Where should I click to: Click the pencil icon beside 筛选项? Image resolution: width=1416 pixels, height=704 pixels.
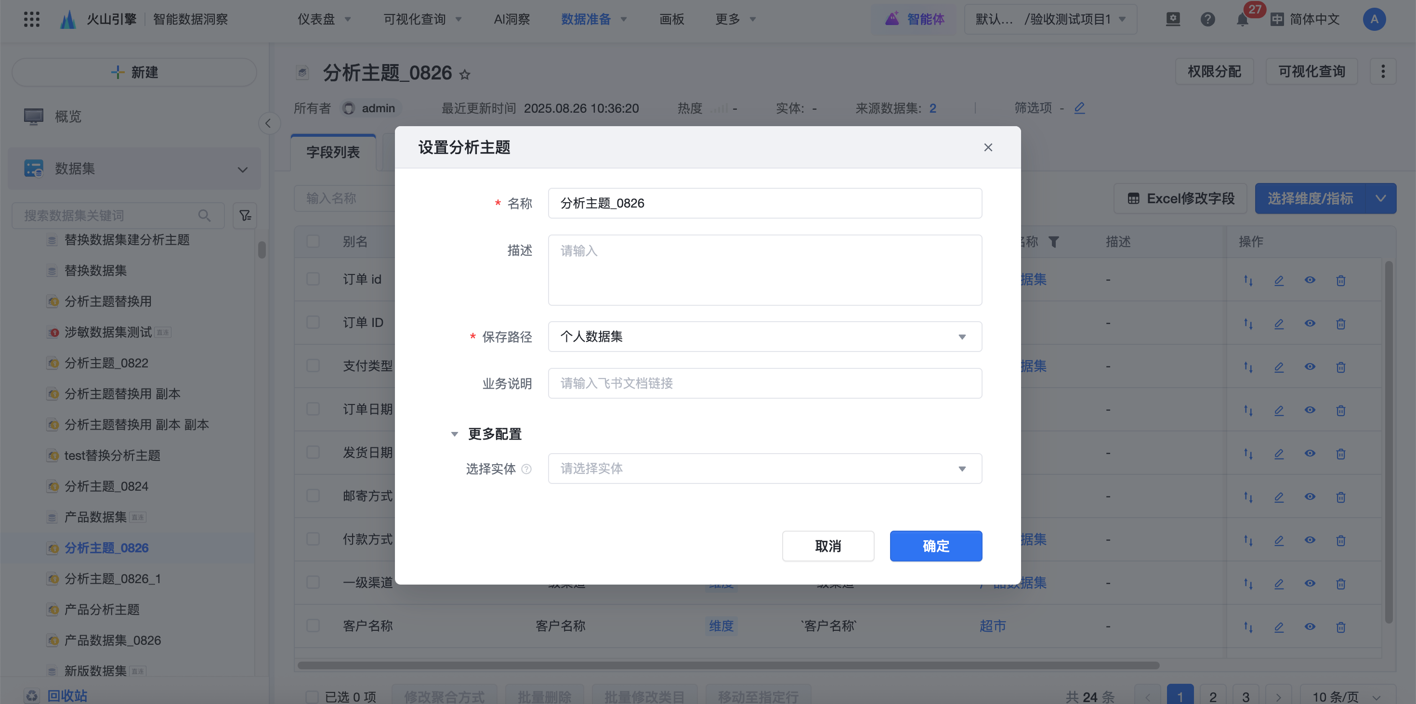pos(1080,108)
